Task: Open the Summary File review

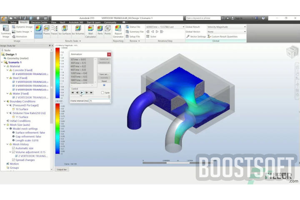Action: click(135, 32)
